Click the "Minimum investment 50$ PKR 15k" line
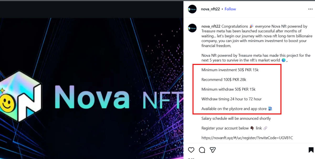This screenshot has height=159, width=315. point(230,70)
